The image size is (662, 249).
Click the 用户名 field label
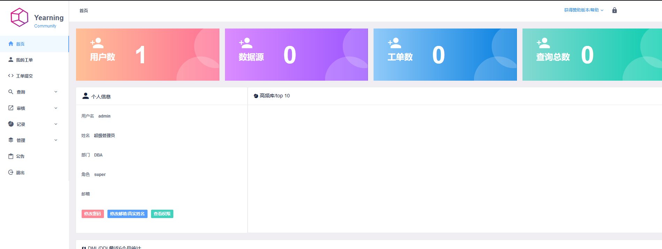point(88,116)
